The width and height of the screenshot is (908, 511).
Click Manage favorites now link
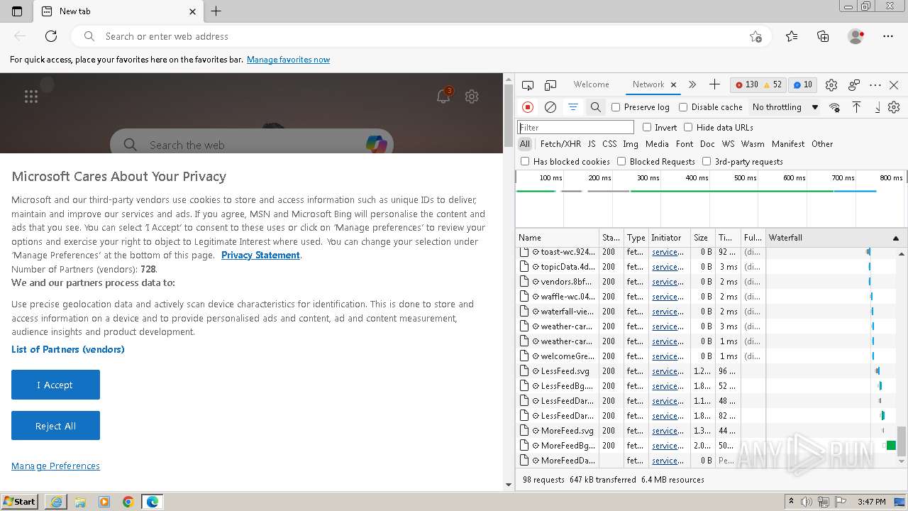(288, 60)
